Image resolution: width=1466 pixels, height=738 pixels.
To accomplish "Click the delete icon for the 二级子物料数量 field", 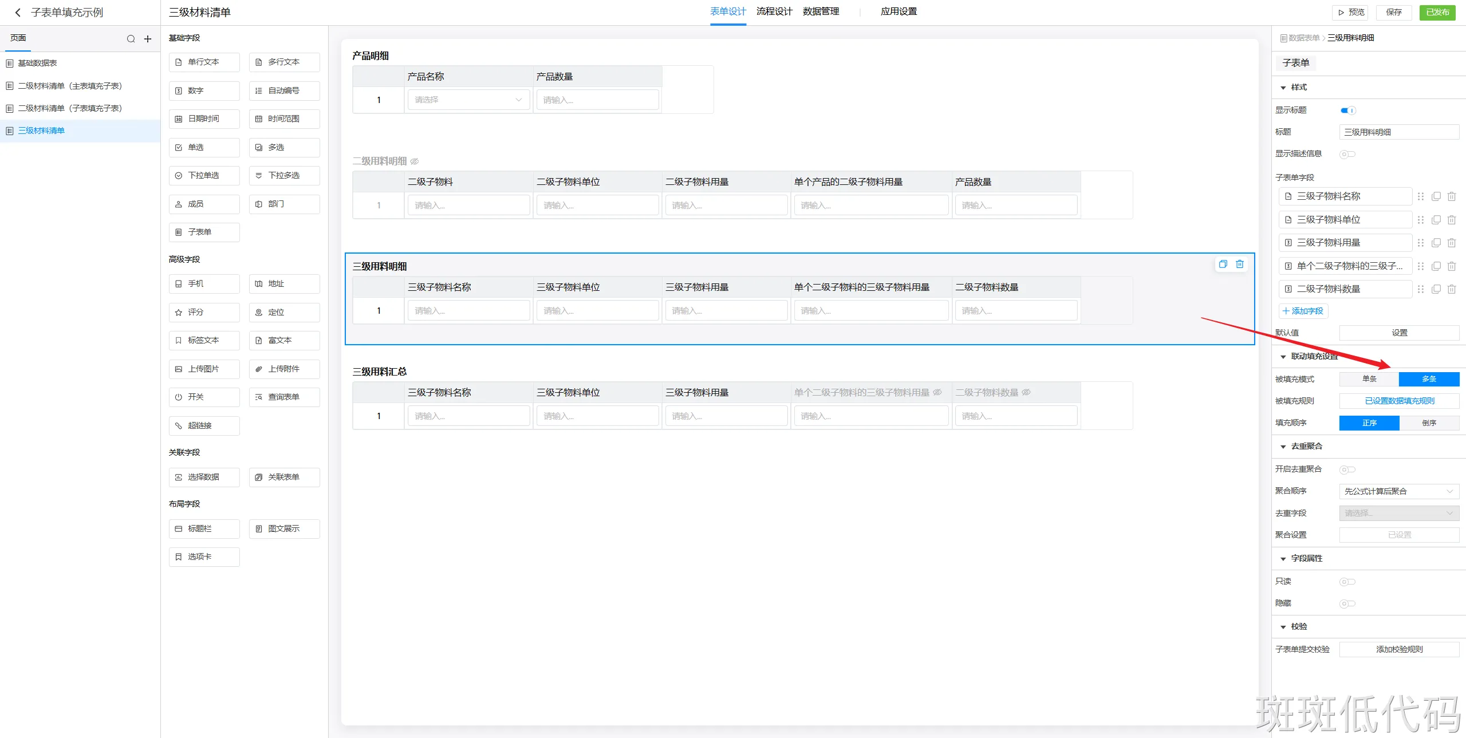I will [1452, 289].
